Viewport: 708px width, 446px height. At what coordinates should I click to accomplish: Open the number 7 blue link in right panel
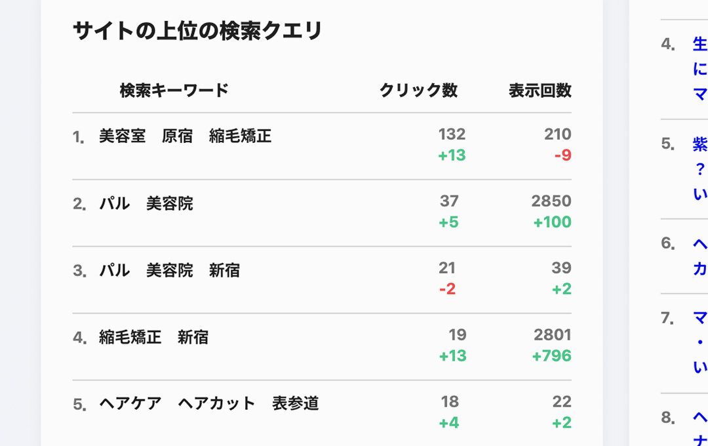coord(699,342)
